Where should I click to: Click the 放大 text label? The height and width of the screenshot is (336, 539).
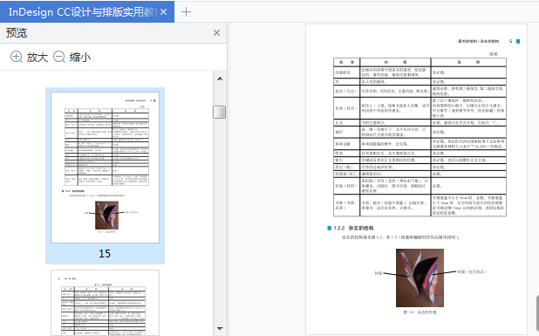tap(38, 57)
